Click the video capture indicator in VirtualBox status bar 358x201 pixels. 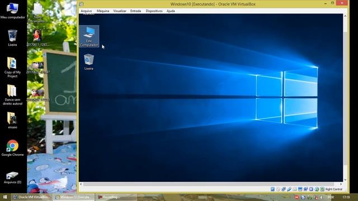click(x=306, y=189)
